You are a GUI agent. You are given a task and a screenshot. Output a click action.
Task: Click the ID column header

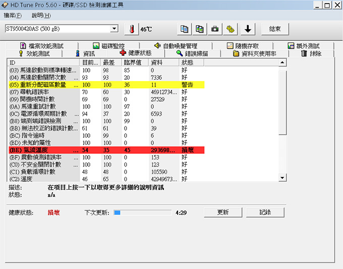tap(43, 62)
